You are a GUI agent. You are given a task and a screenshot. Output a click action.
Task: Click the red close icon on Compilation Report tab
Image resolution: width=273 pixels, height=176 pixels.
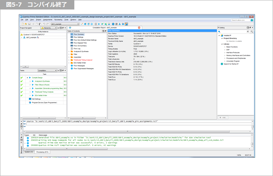click(x=139, y=27)
